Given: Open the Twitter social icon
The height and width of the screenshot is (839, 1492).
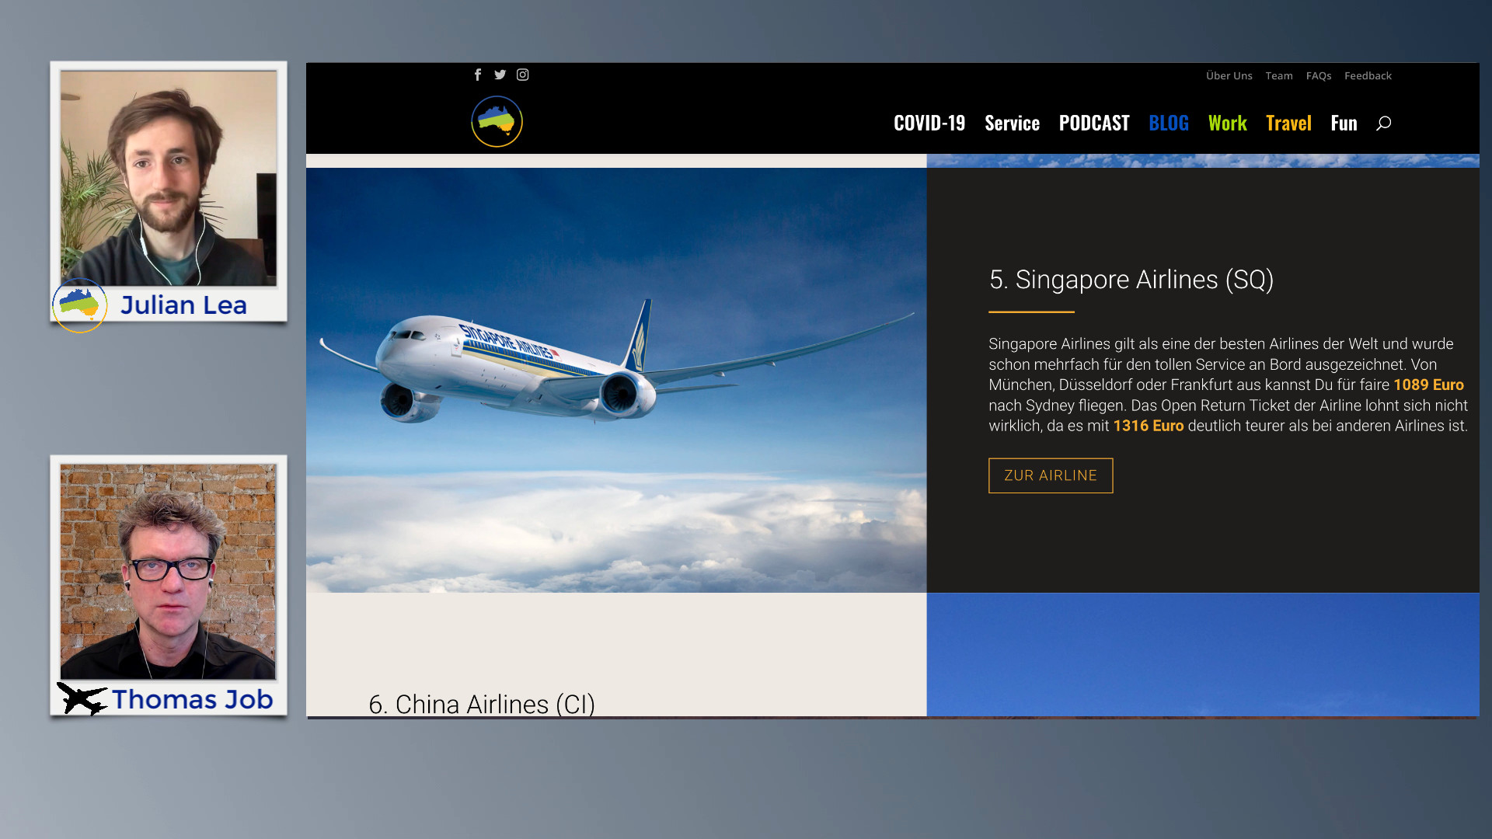Looking at the screenshot, I should tap(500, 75).
